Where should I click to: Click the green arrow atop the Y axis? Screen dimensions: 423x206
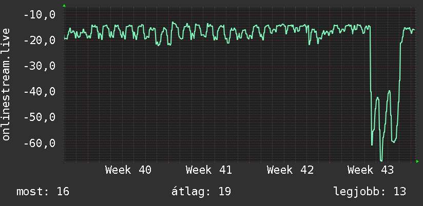coord(64,6)
